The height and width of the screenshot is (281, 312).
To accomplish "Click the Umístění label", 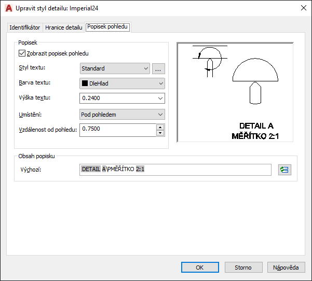I will tap(30, 115).
